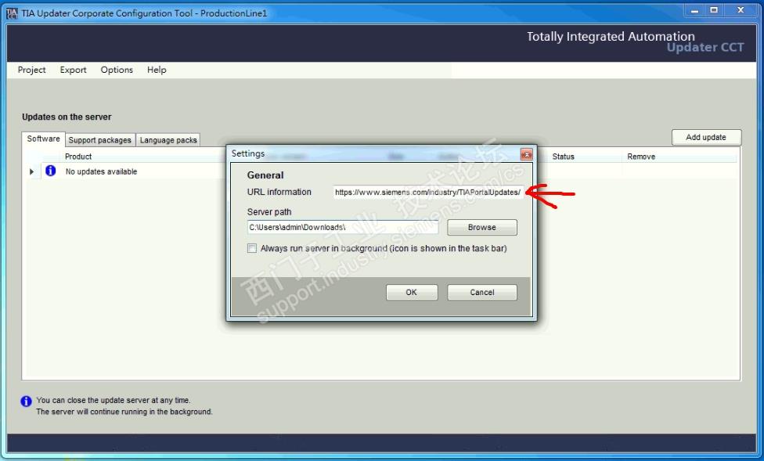
Task: Close the Settings dialog with the red X
Action: pyautogui.click(x=526, y=154)
